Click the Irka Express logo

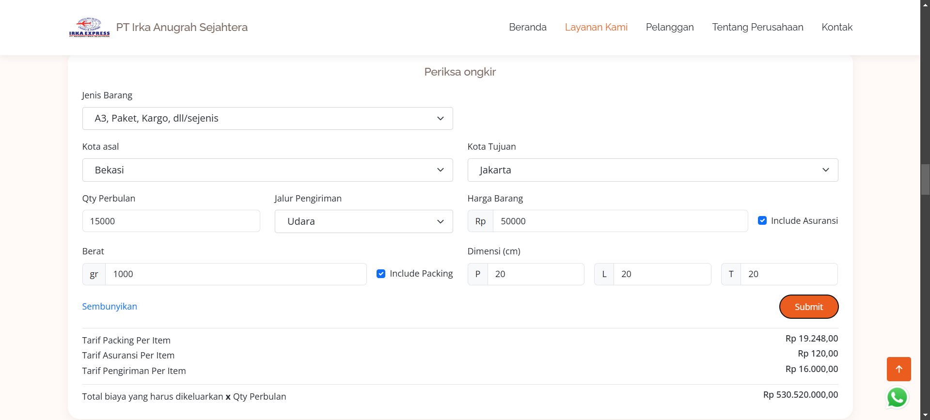89,27
